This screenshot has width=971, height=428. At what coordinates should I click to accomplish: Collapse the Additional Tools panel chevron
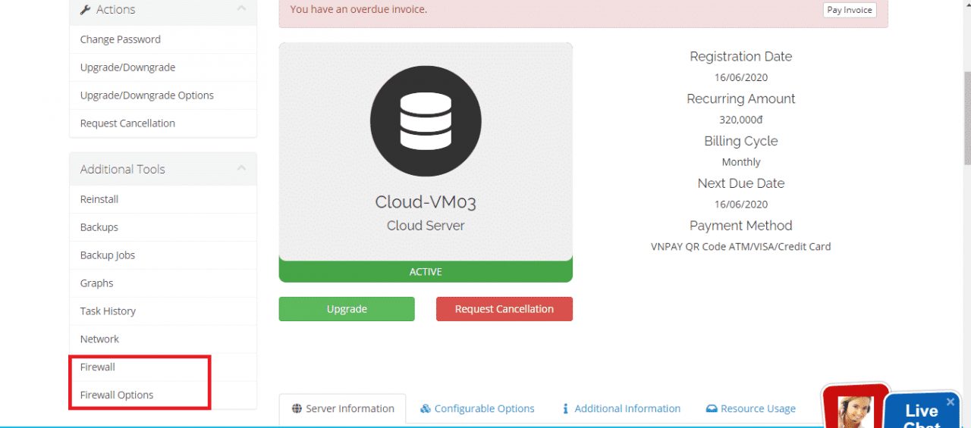241,168
